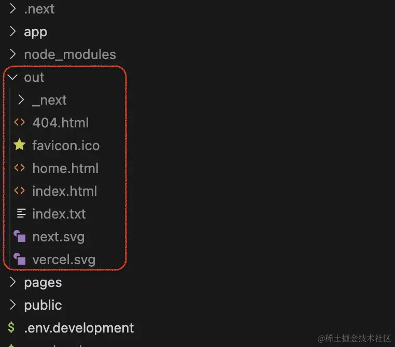
Task: Expand the public folder chevron
Action: click(x=12, y=305)
